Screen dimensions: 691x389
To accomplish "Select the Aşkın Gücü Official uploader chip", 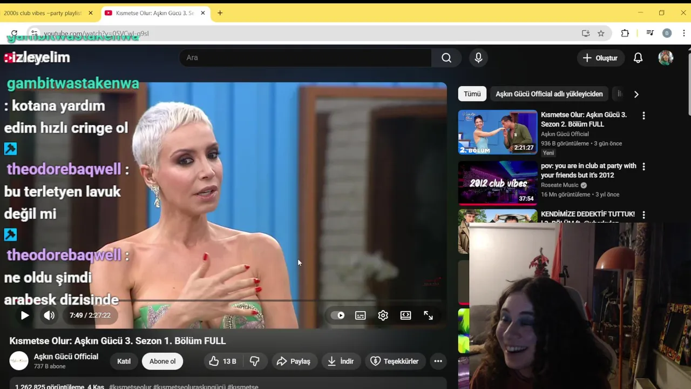I will click(549, 94).
